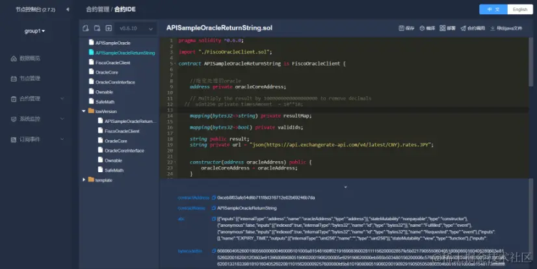537x269 pixels.
Task: Open the group1 group selector dropdown
Action: [x=34, y=31]
